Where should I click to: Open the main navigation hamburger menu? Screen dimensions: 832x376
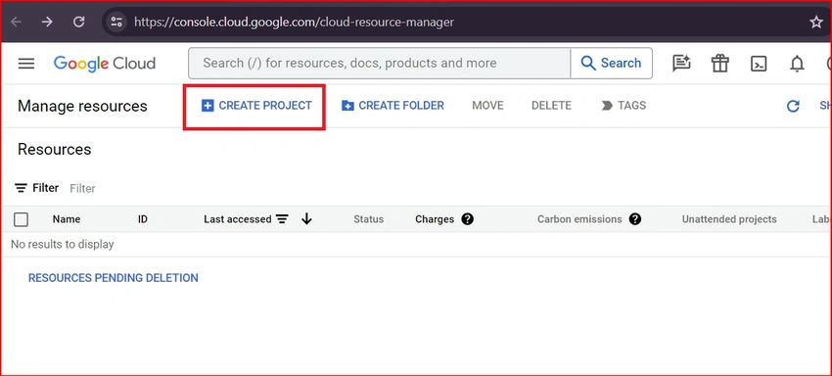[x=26, y=64]
